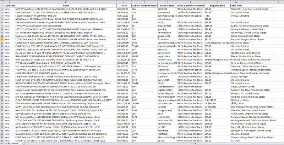284x145 pixels.
Task: Select seller name cell 'motti8554'
Action: tap(167, 134)
